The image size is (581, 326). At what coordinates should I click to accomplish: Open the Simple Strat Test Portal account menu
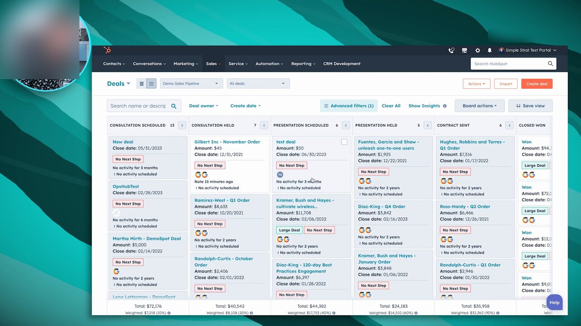pyautogui.click(x=527, y=51)
